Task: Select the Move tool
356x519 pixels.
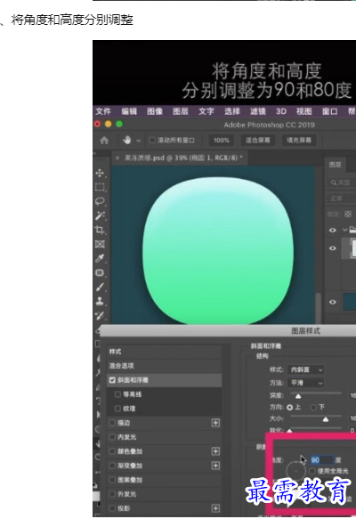Action: [x=100, y=173]
